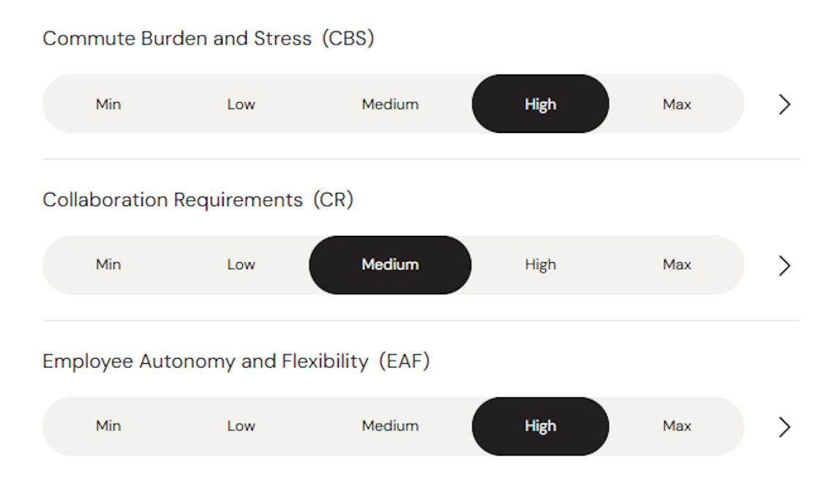Viewport: 834px width, 488px height.
Task: Select the High option under CBS
Action: (540, 104)
